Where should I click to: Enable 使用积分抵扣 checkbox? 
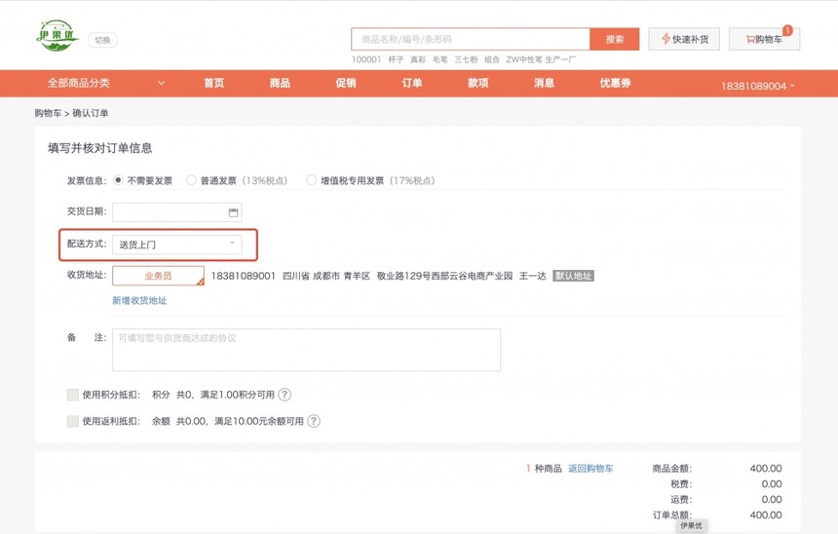tap(73, 395)
